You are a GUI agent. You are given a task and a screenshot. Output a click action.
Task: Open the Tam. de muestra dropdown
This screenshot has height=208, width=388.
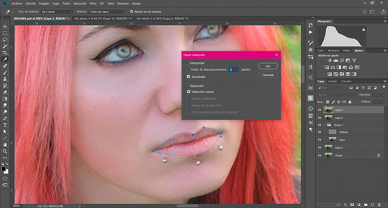(x=57, y=12)
